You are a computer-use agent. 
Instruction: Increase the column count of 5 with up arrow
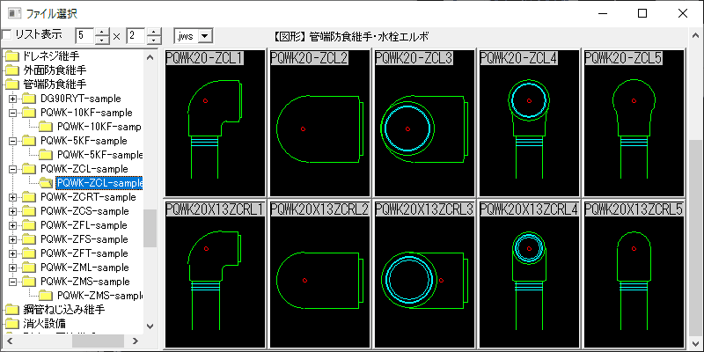(x=103, y=32)
